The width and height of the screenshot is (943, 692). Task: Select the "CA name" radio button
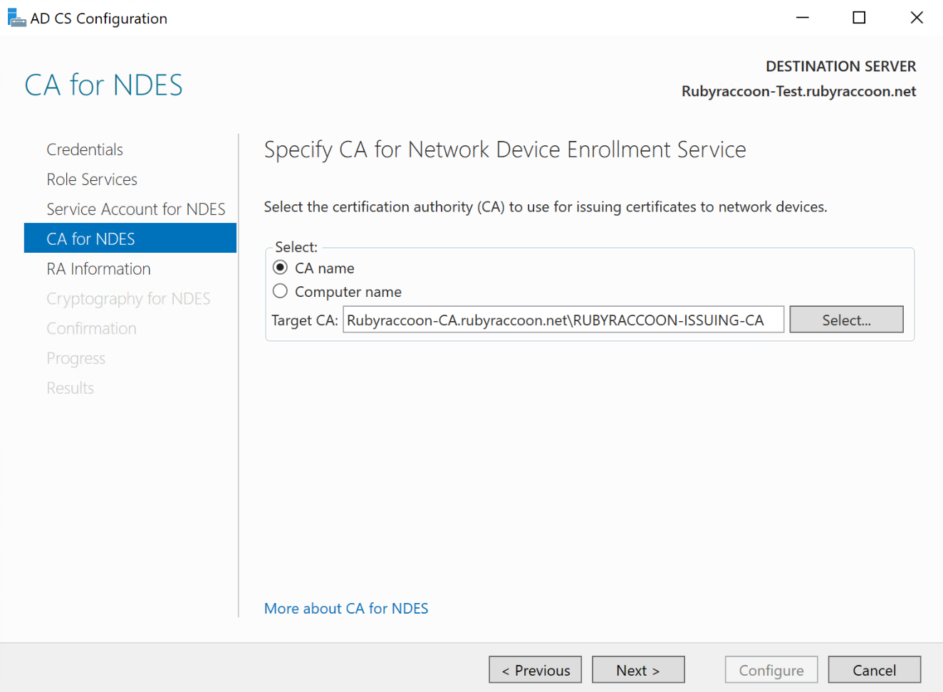(280, 268)
